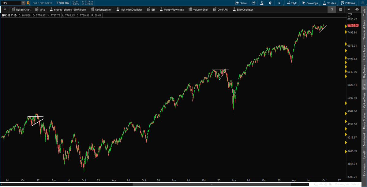Viewport: 367px width, 187px height.
Task: Click the orange number 7 link icon
Action: coord(28,3)
